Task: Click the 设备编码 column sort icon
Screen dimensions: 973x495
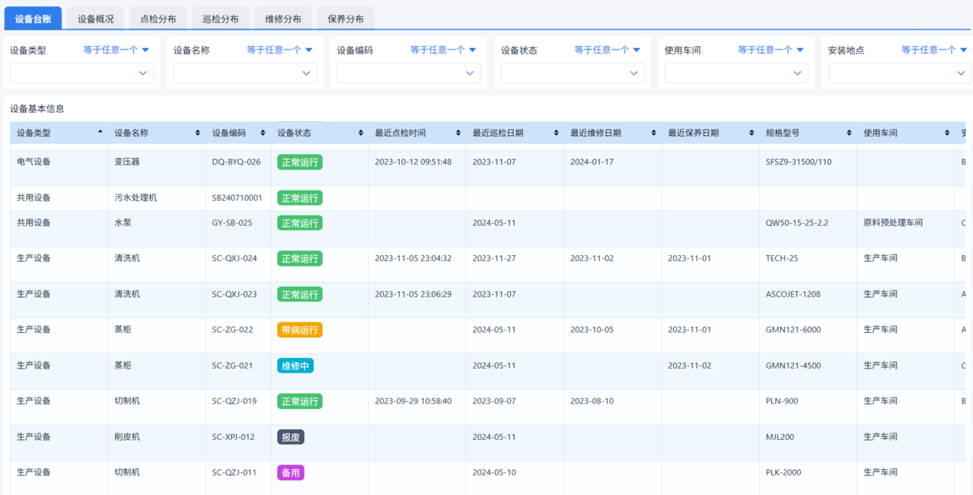Action: (263, 133)
